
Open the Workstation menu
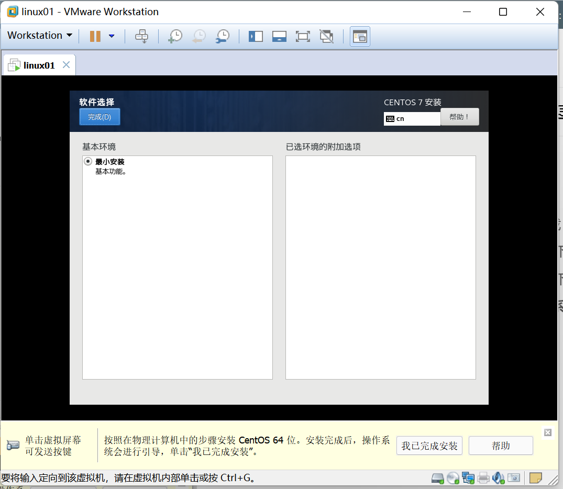(40, 35)
